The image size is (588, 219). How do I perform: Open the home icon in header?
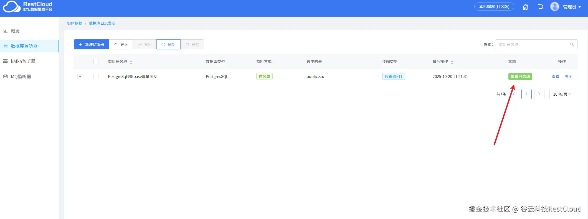(525, 7)
